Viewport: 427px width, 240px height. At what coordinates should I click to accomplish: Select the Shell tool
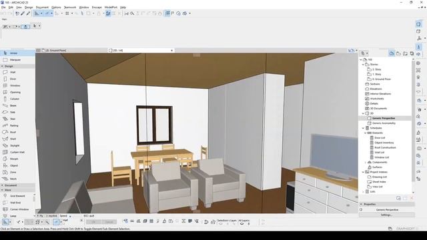point(17,139)
